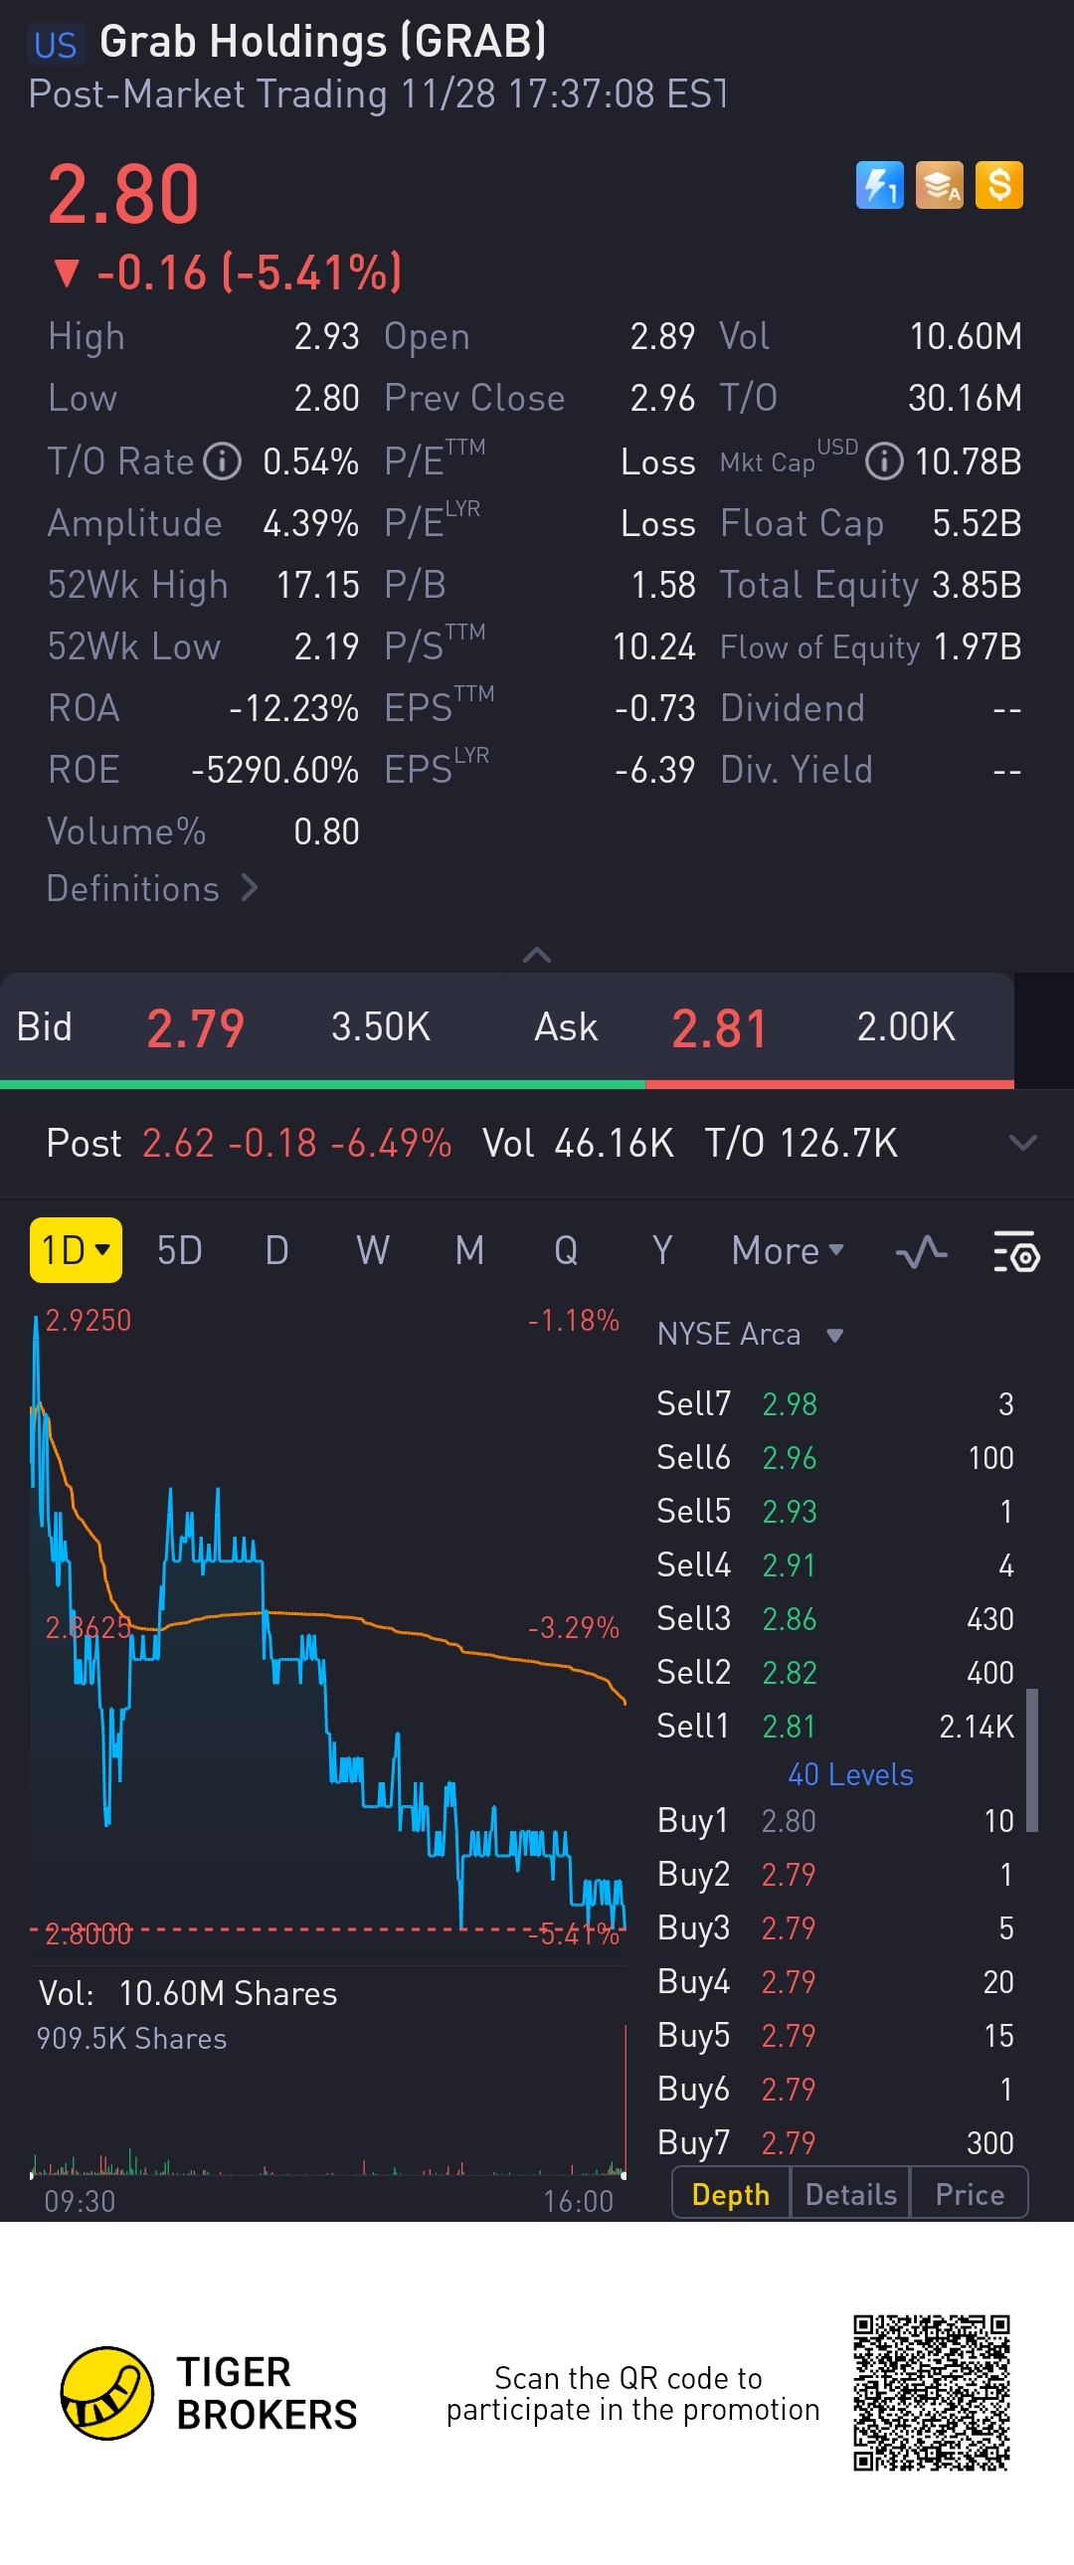Open the 1D timeframe dropdown
1074x2565 pixels.
click(x=77, y=1250)
